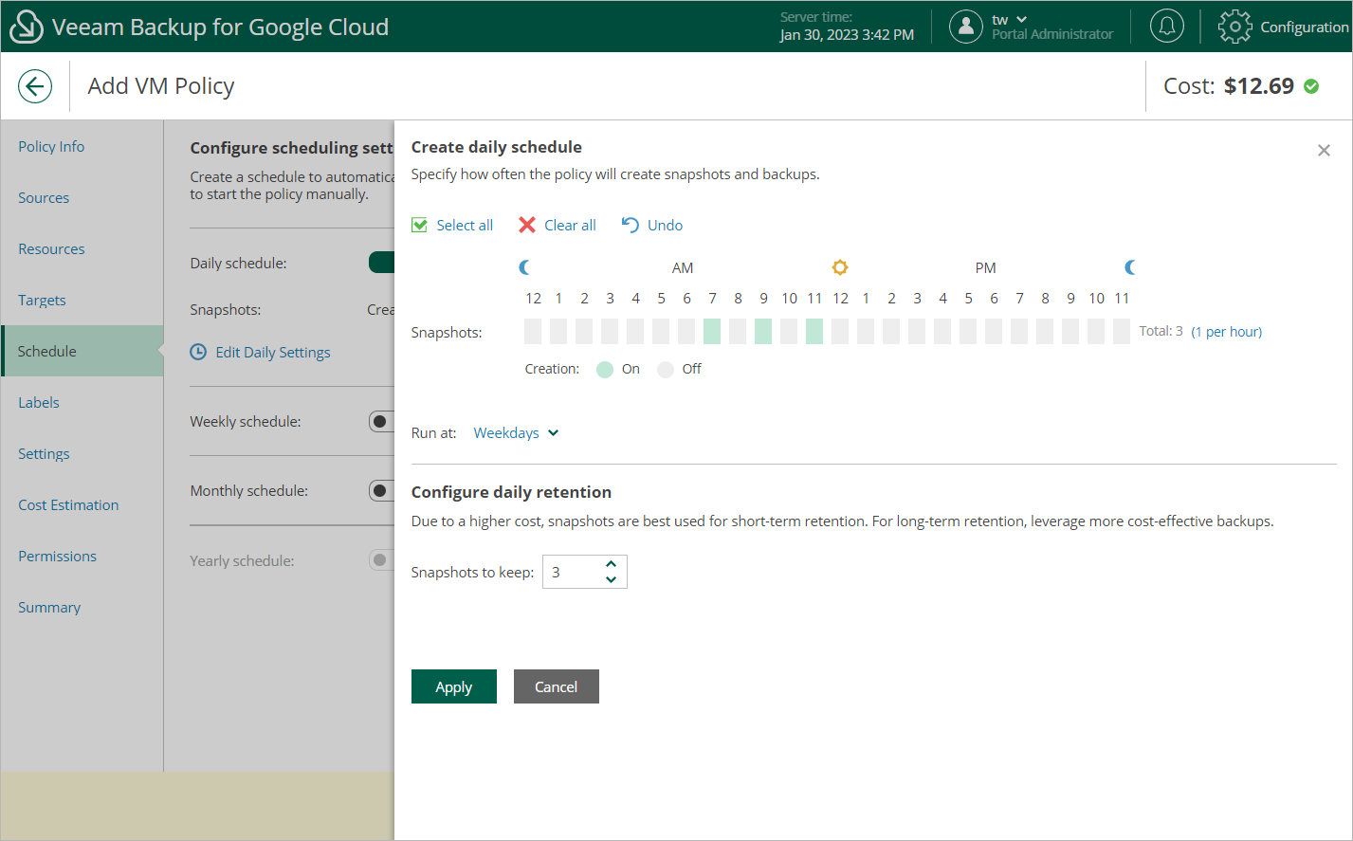Click the right moon icon after PM
Image resolution: width=1353 pixels, height=841 pixels.
coord(1130,267)
